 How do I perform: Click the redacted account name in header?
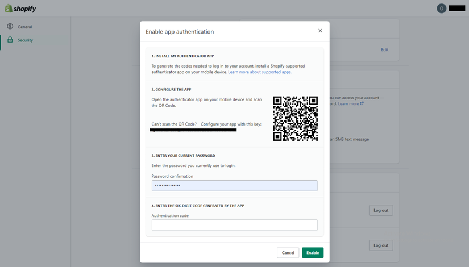click(x=456, y=9)
